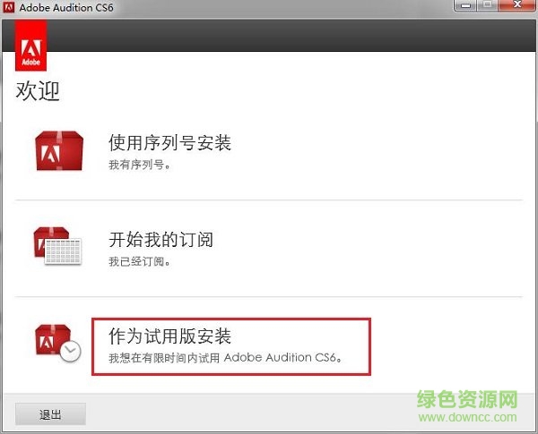
Task: Minimize the installer window
Action: pos(465,5)
